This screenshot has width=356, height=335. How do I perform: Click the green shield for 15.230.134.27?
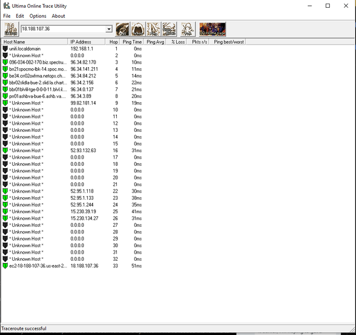[5, 219]
